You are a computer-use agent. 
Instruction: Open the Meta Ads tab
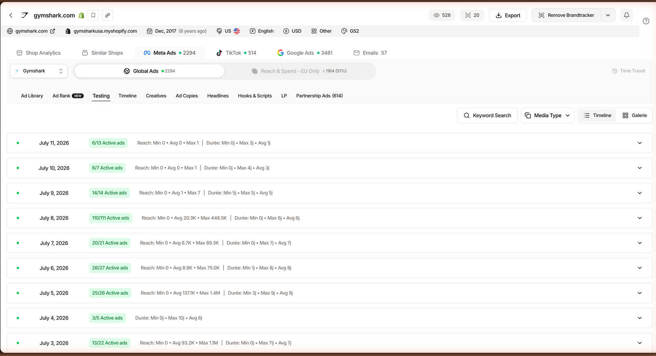(x=169, y=53)
